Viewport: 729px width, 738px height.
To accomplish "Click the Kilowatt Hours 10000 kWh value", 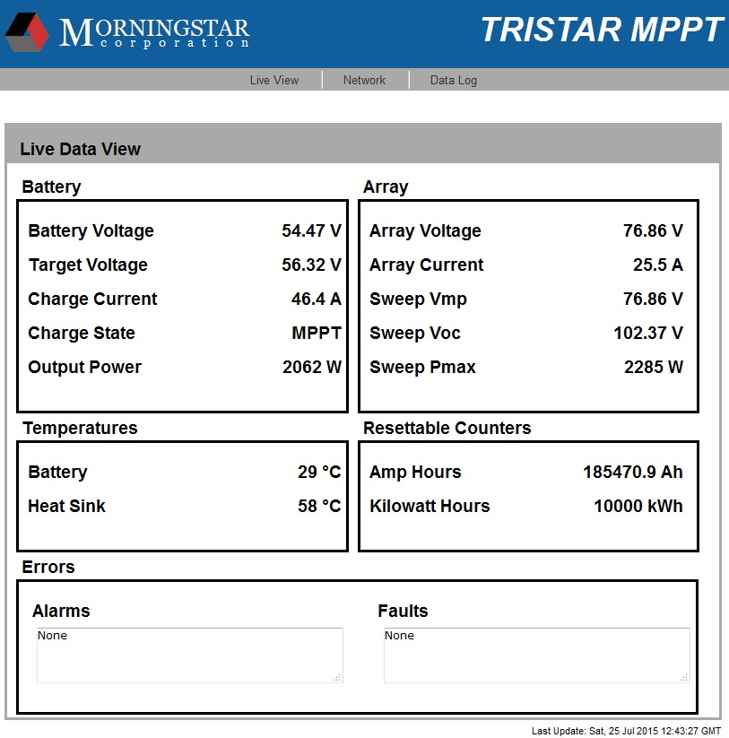I will [x=638, y=506].
